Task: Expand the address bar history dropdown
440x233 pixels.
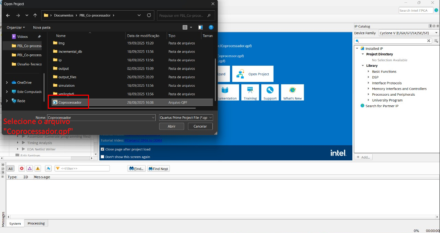Action: tap(139, 15)
